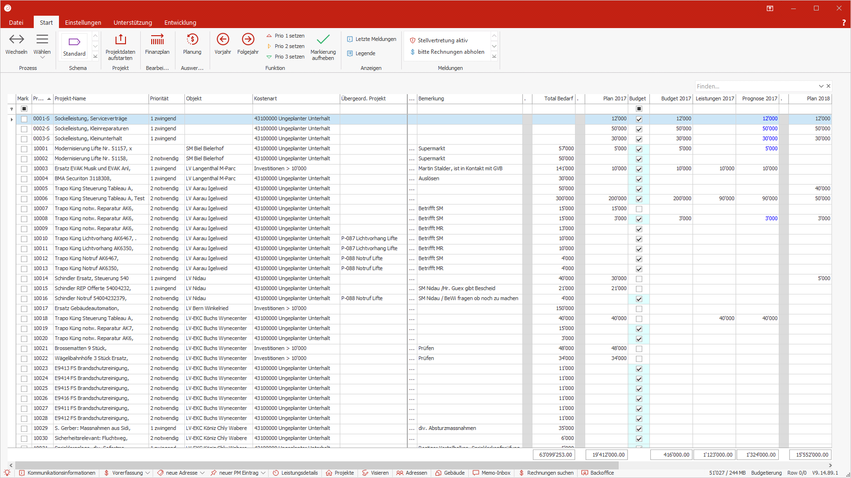The width and height of the screenshot is (851, 478).
Task: Show the Legende
Action: (x=361, y=53)
